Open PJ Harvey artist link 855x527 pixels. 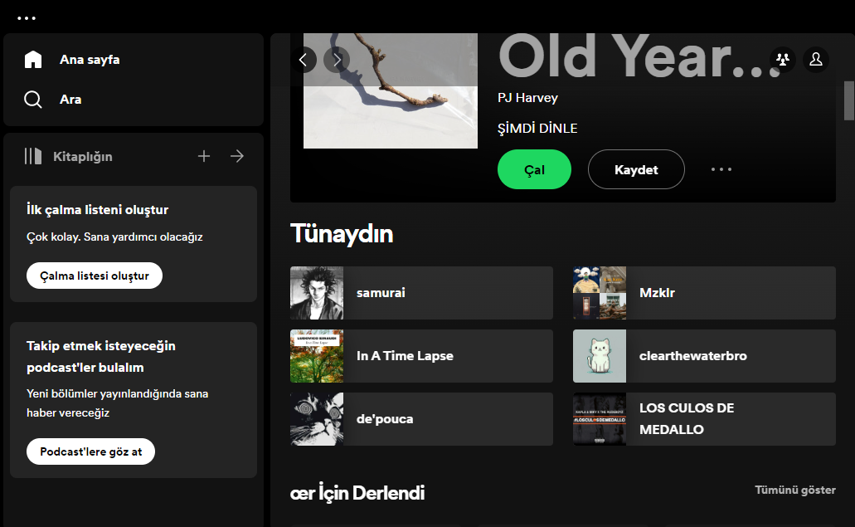pos(527,98)
